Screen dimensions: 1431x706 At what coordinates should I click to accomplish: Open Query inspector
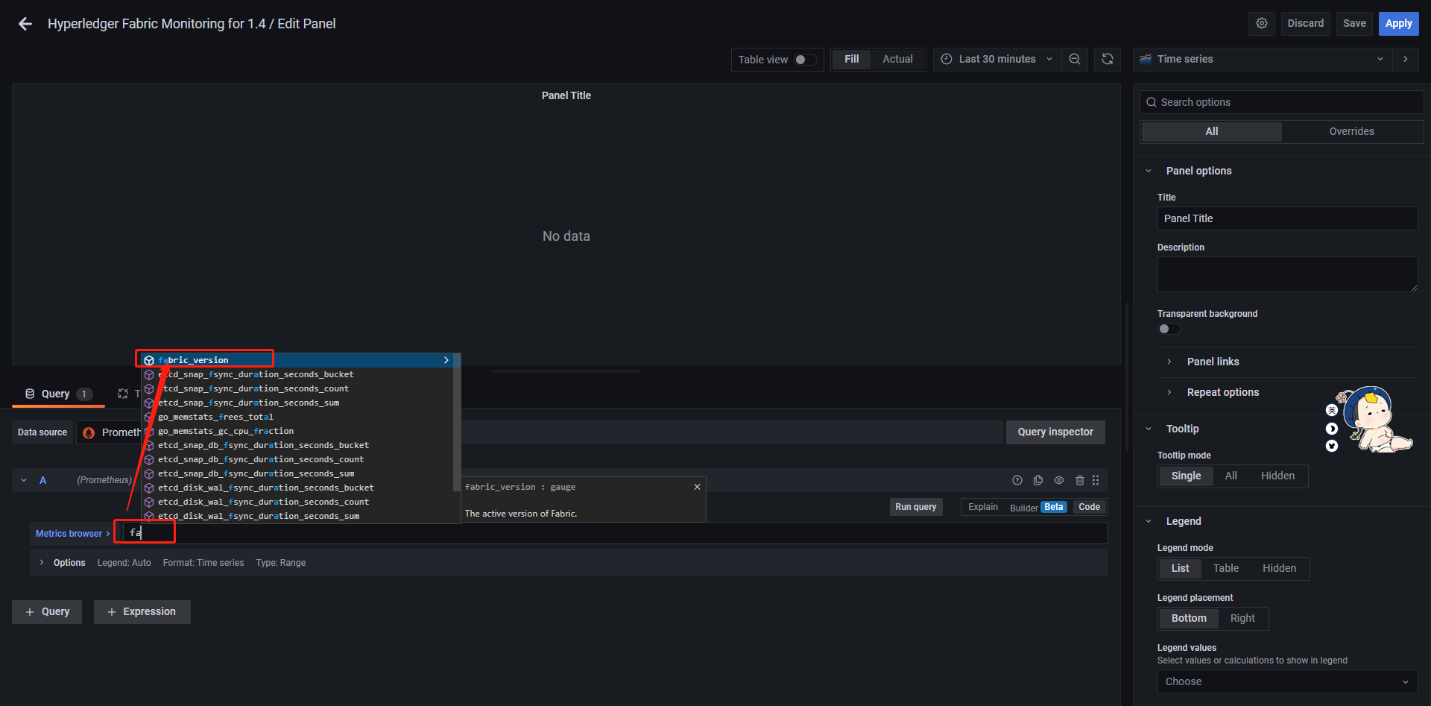click(x=1055, y=432)
